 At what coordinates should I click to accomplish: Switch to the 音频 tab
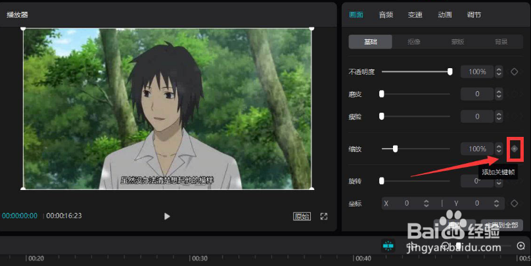click(386, 15)
